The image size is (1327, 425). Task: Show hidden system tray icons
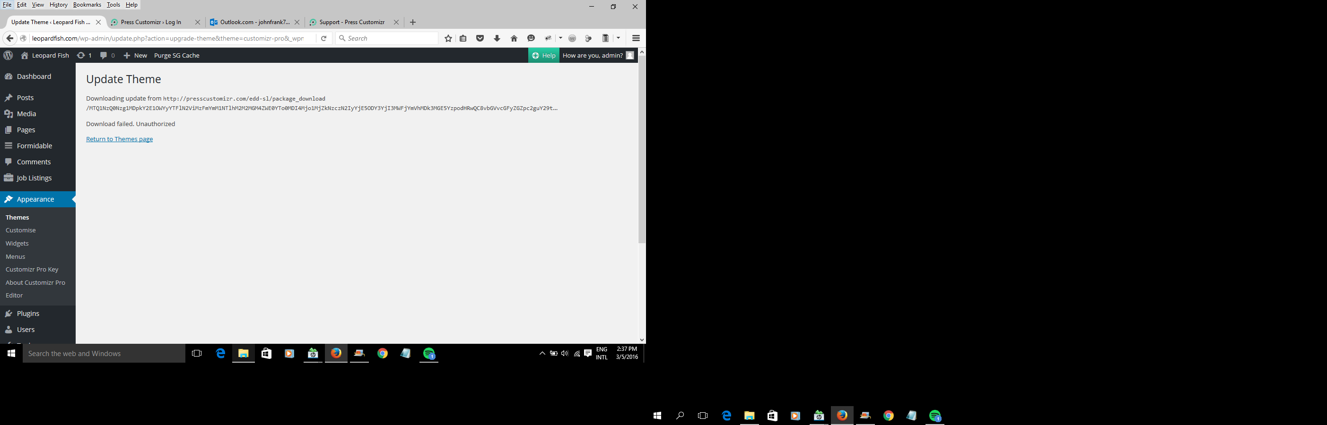(x=542, y=354)
